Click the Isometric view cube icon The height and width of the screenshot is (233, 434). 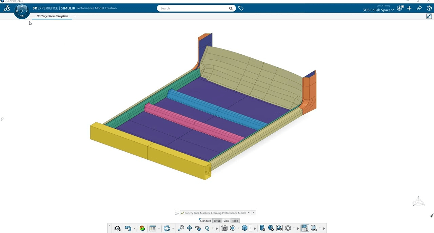coord(245,228)
